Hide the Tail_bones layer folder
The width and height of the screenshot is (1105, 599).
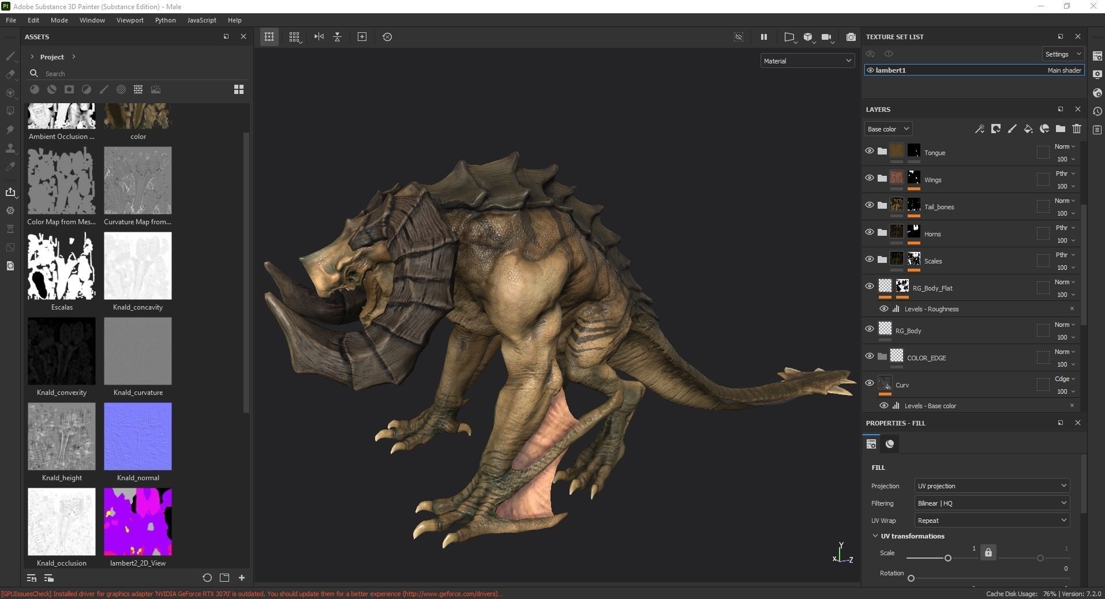870,205
